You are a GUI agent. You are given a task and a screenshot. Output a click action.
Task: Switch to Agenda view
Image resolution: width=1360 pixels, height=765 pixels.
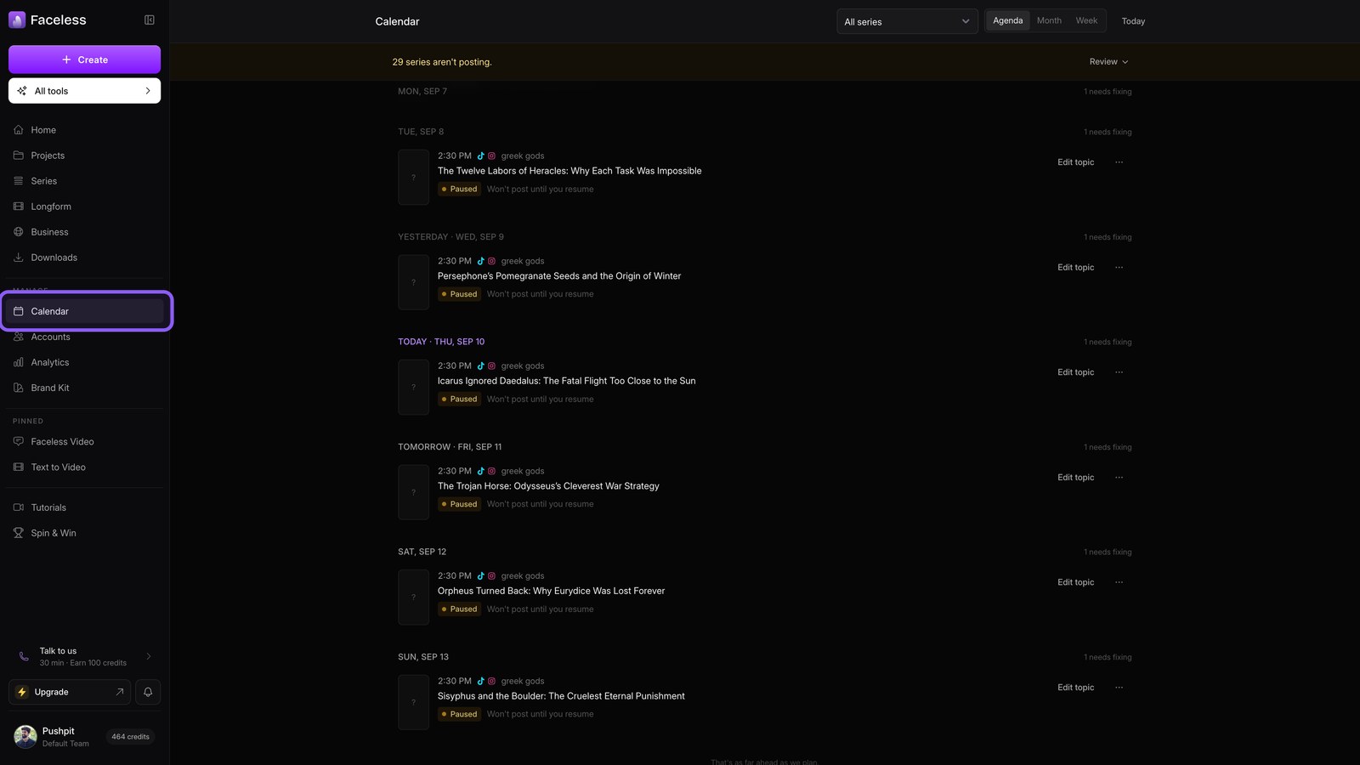[x=1008, y=20]
